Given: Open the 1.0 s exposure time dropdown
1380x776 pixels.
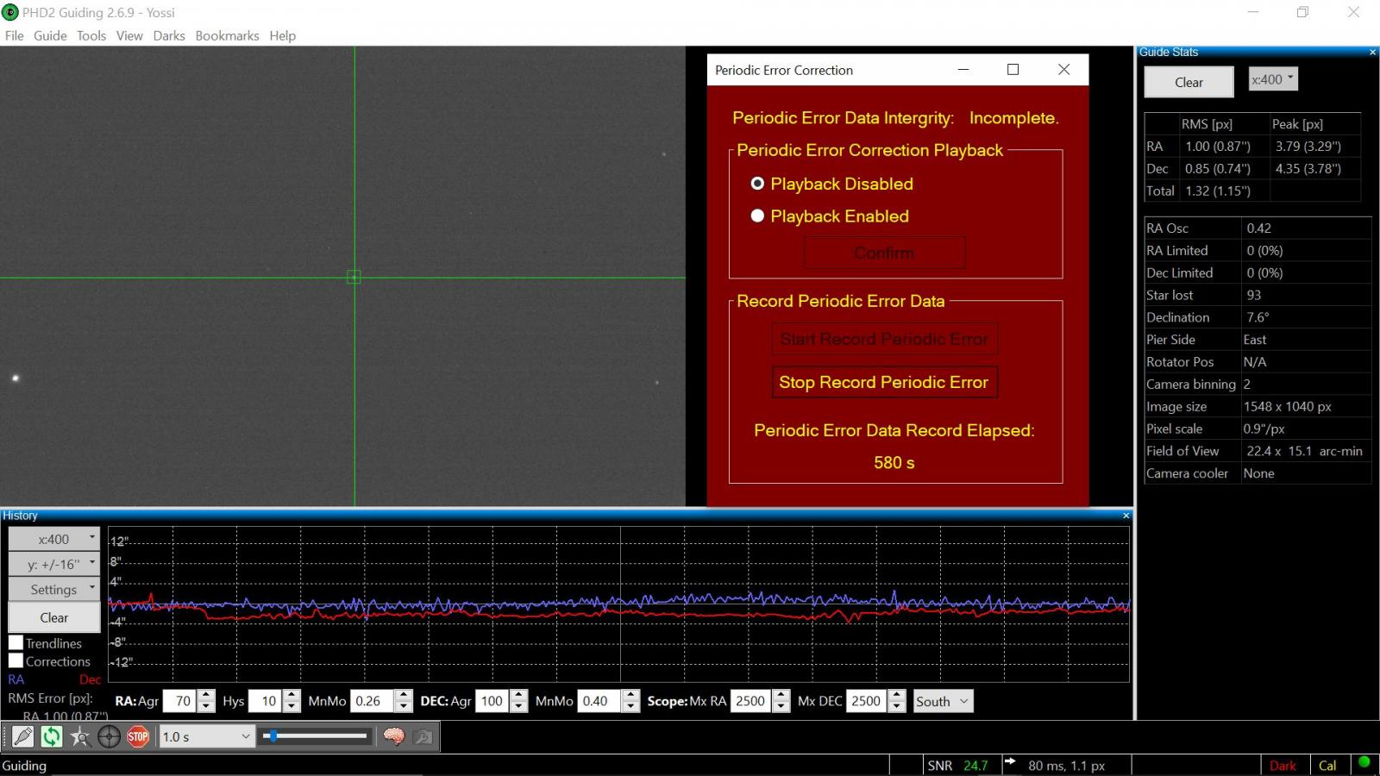Looking at the screenshot, I should click(x=207, y=737).
